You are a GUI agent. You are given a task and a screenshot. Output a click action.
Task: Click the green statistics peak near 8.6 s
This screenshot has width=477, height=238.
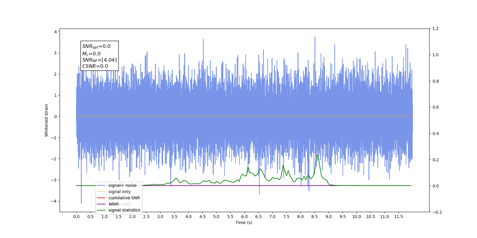pos(318,155)
